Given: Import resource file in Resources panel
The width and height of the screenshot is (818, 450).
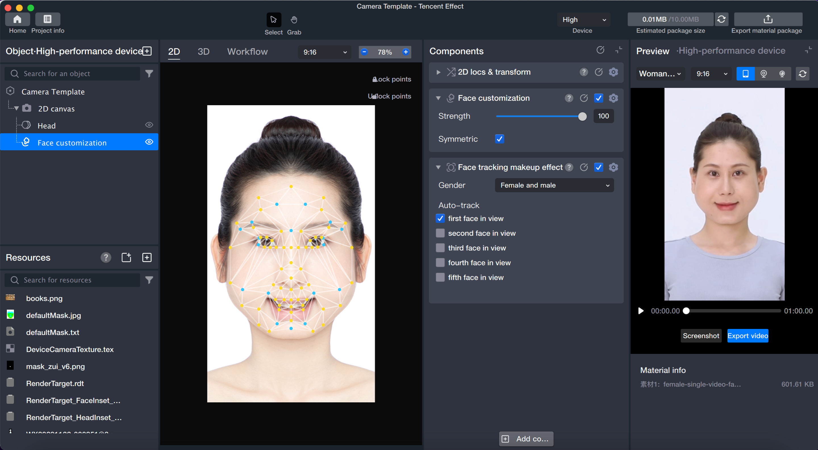Looking at the screenshot, I should pyautogui.click(x=126, y=257).
